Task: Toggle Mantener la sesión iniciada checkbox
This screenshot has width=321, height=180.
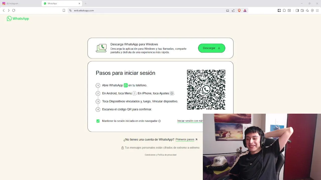Action: (98, 121)
